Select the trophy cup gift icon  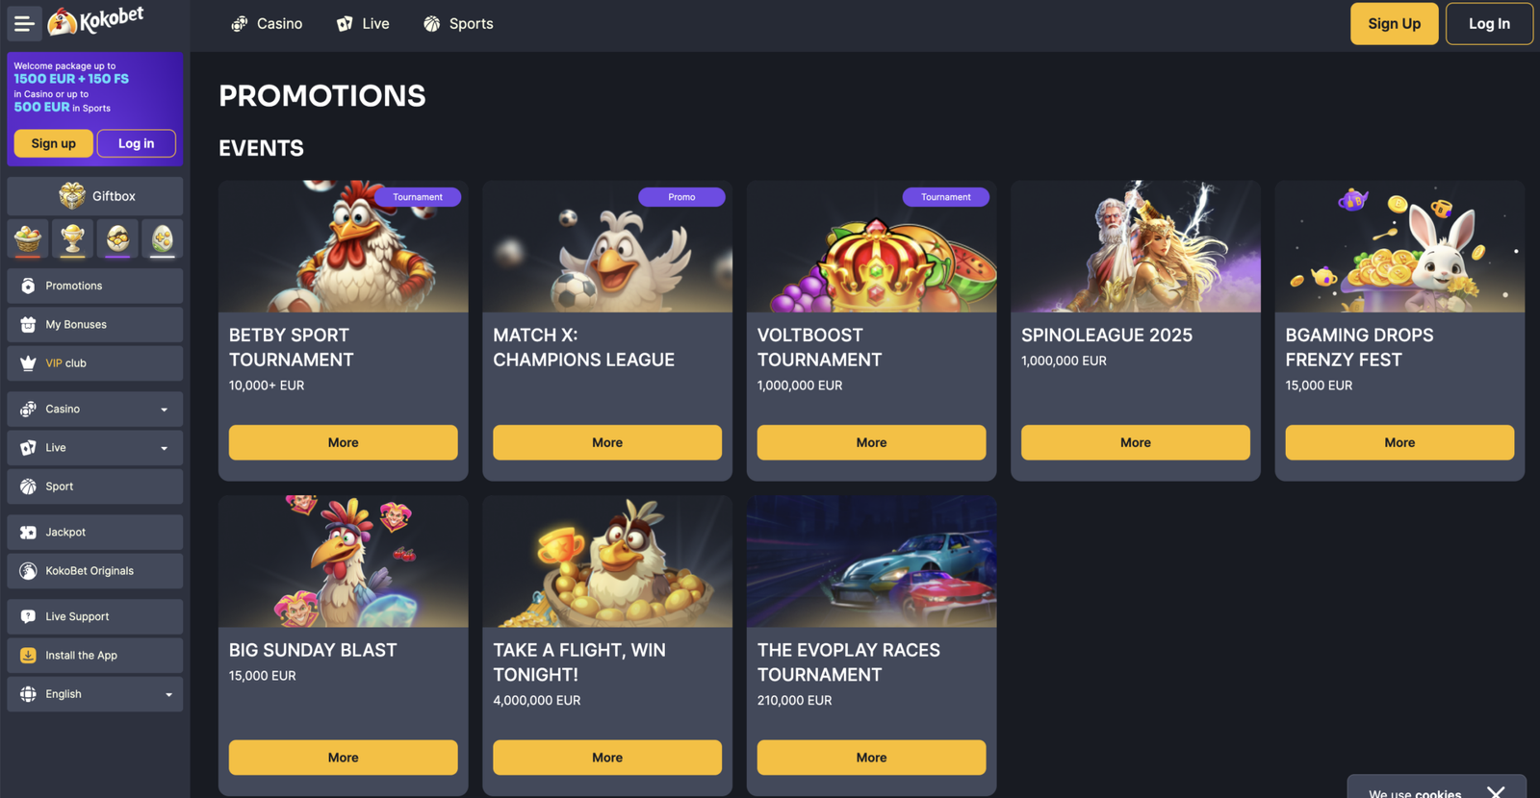coord(73,238)
